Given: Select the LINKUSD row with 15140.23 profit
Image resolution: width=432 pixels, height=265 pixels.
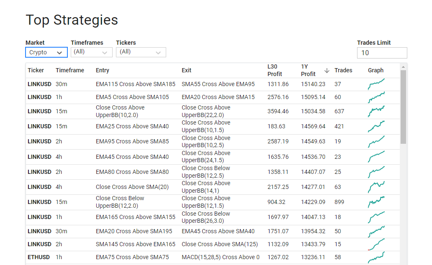Looking at the screenshot, I should coord(39,84).
